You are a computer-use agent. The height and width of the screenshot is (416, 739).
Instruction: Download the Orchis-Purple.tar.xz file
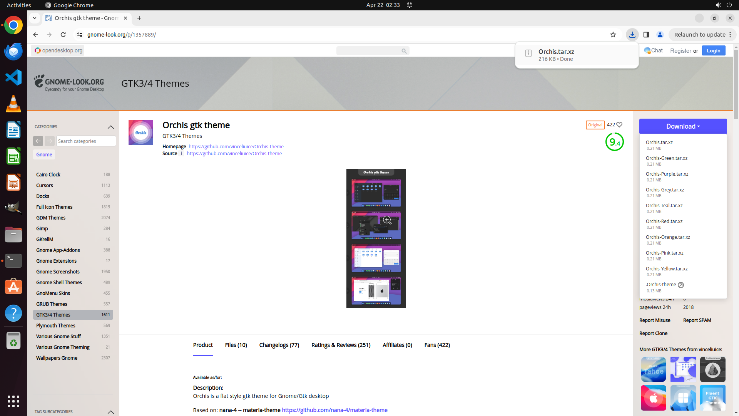pyautogui.click(x=667, y=174)
